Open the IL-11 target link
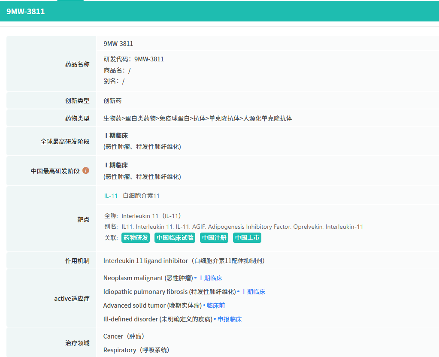Viewport: 439px width, 357px height. [111, 196]
